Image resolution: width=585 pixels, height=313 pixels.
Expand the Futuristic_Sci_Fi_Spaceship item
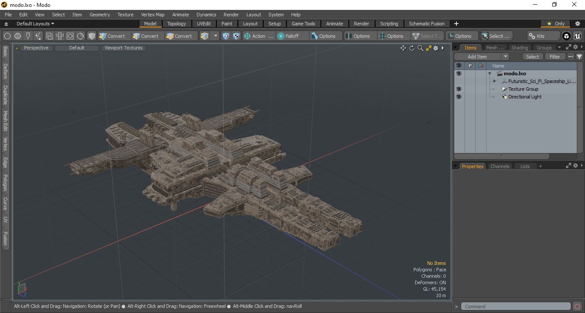pyautogui.click(x=495, y=81)
